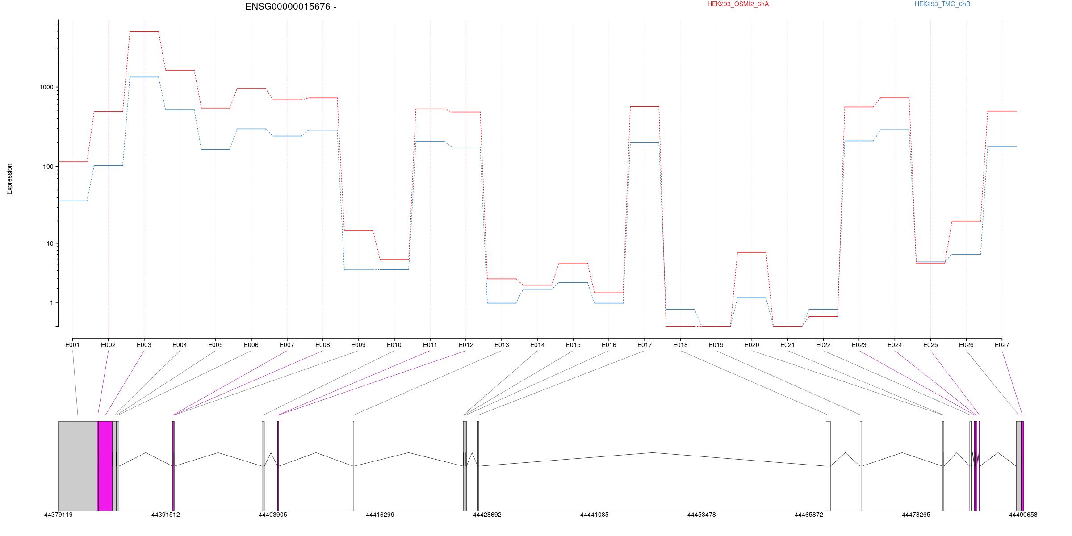Click genomic coordinate 44478265
The height and width of the screenshot is (536, 1072).
tap(916, 515)
